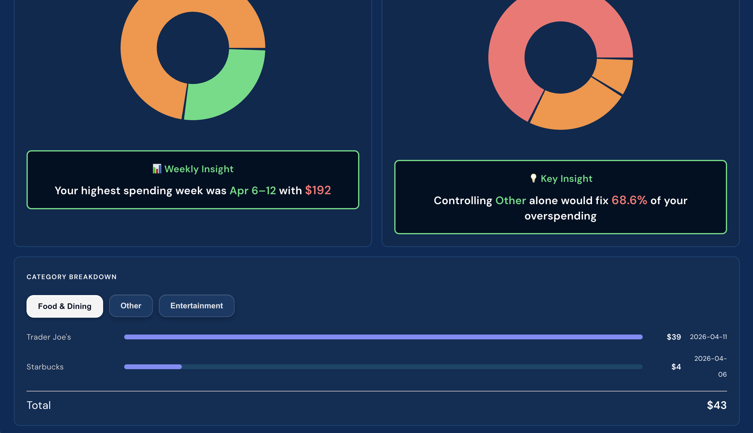Click the lightbulb icon beside Key Insight
The width and height of the screenshot is (753, 433).
click(x=533, y=178)
